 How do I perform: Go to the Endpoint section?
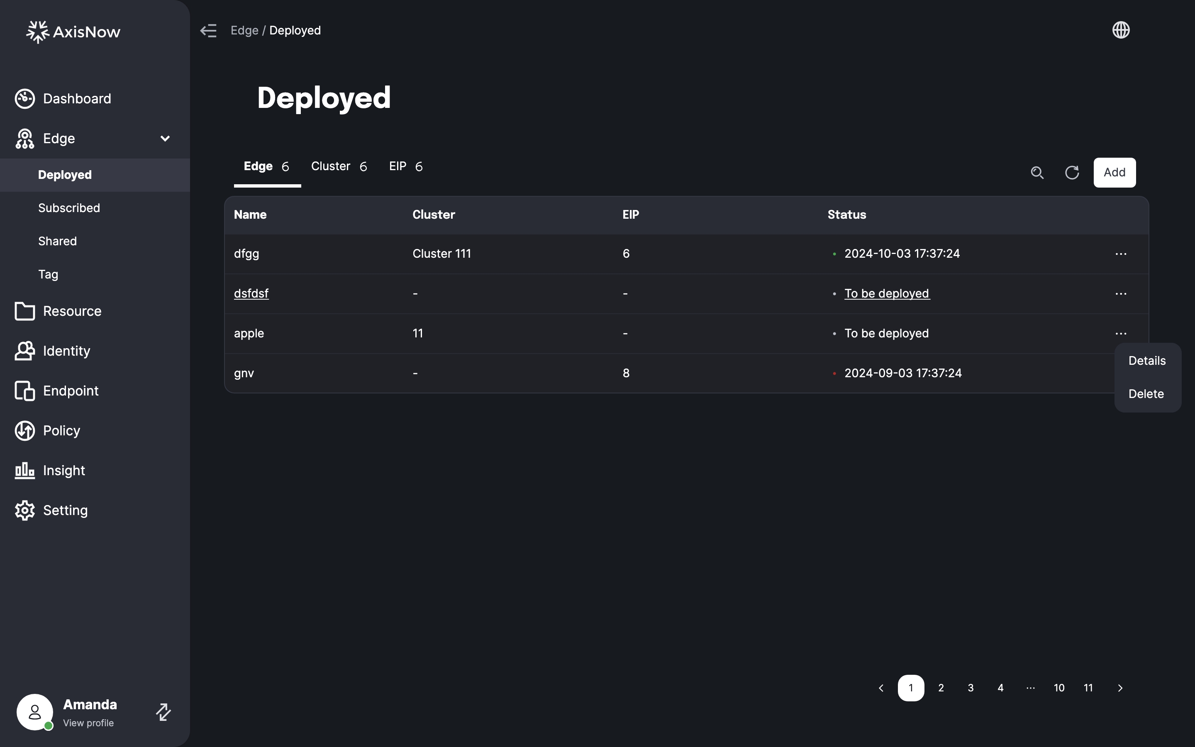click(71, 391)
